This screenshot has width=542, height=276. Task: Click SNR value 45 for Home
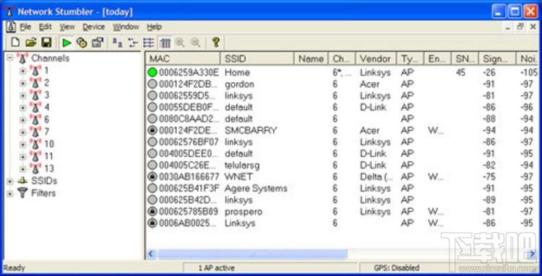click(460, 72)
